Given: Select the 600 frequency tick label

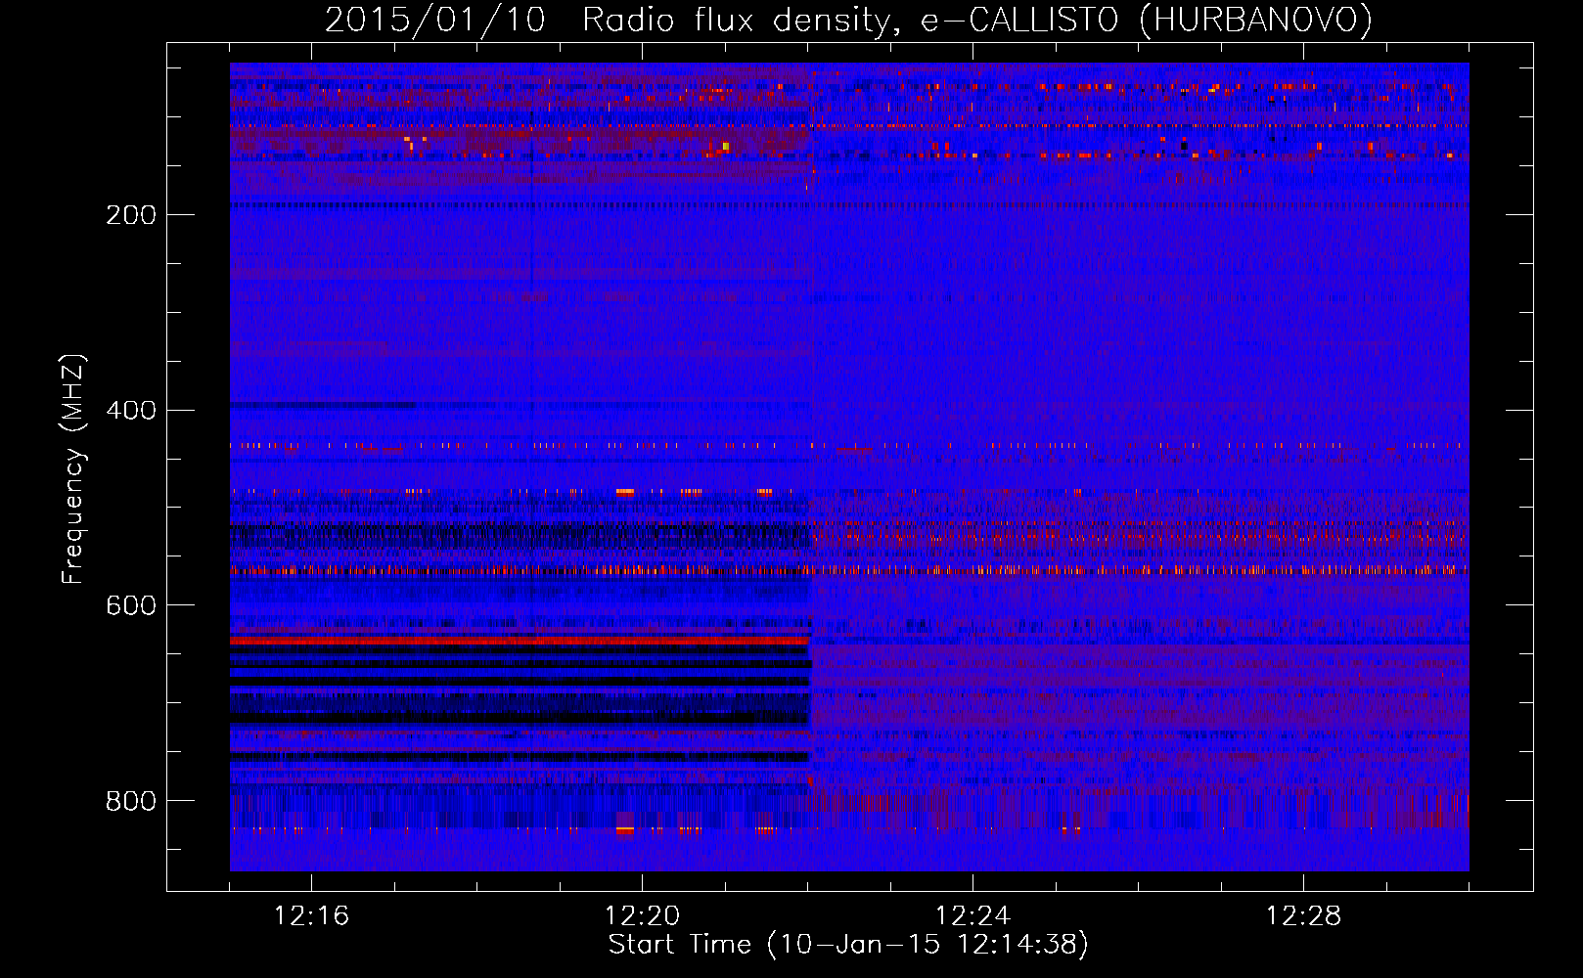Looking at the screenshot, I should pos(131,605).
